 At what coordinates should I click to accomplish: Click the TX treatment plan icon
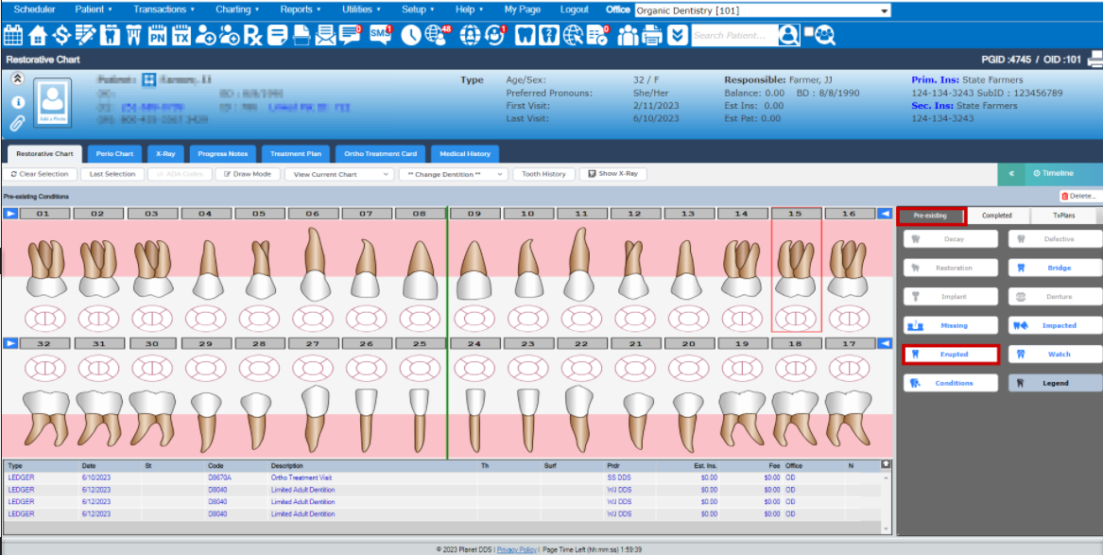point(181,36)
